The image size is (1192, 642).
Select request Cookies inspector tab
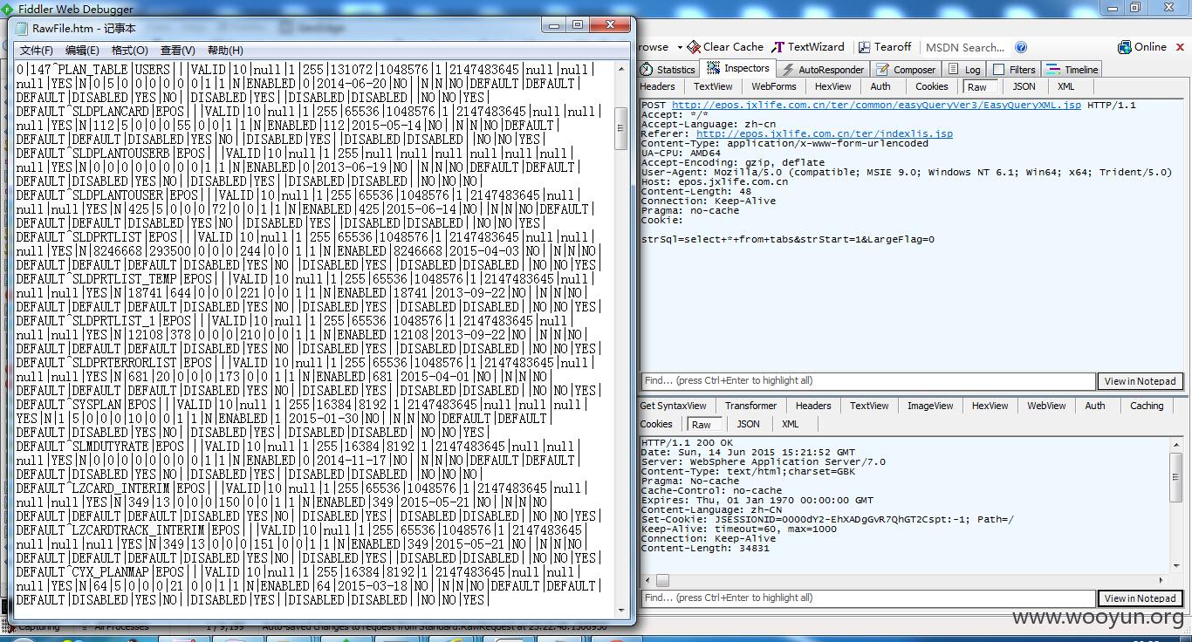pos(931,86)
